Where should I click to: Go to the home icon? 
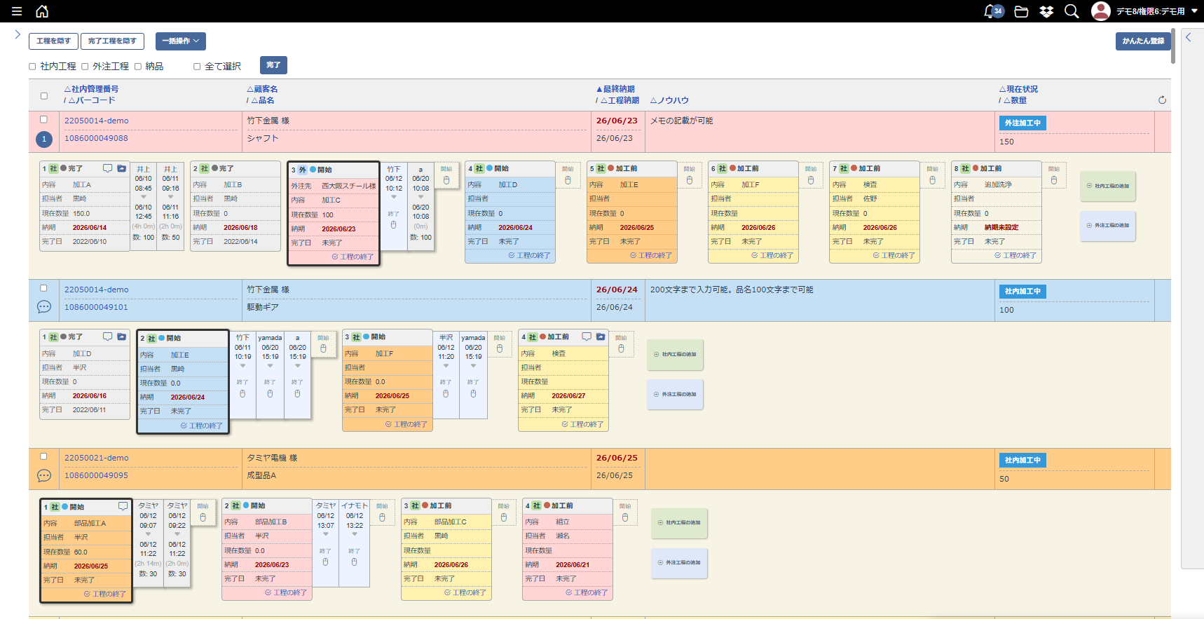coord(42,11)
